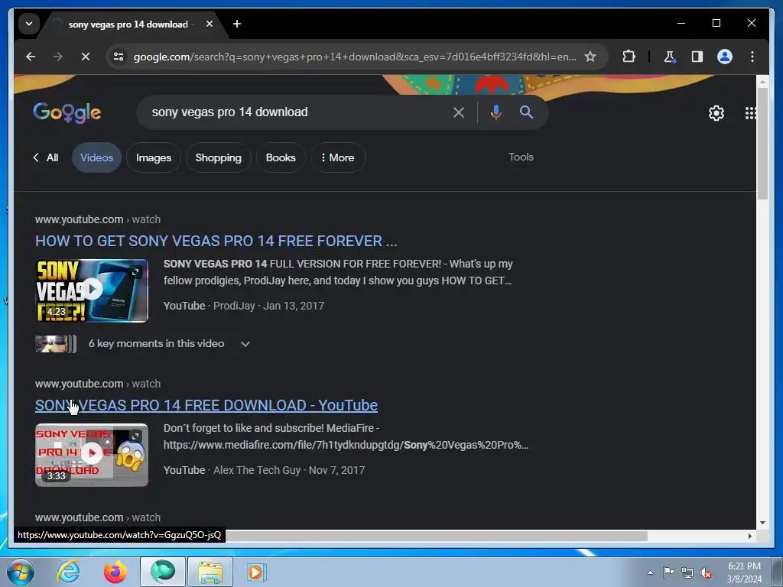Click the key moments preview thumbnail
This screenshot has height=587, width=783.
(55, 344)
